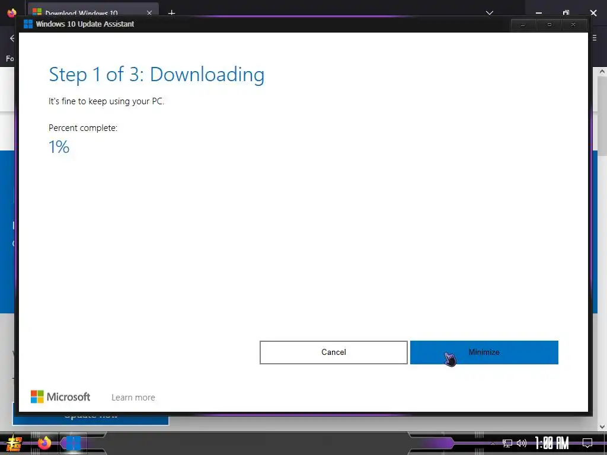Screen dimensions: 607x455
Task: Close the Windows 10 Update Assistant window
Action: 573,25
